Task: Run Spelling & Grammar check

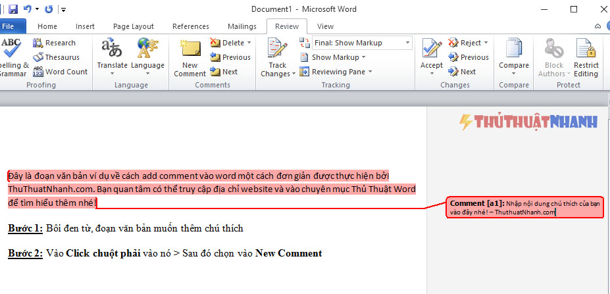Action: coord(14,58)
